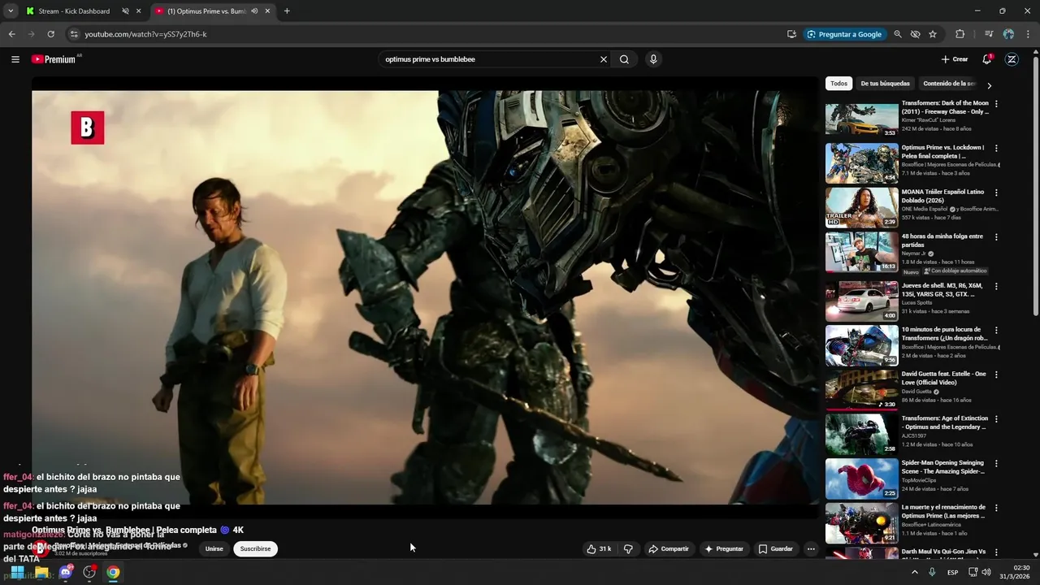Reload the YouTube page
Screen dimensions: 1040x585
[x=50, y=34]
